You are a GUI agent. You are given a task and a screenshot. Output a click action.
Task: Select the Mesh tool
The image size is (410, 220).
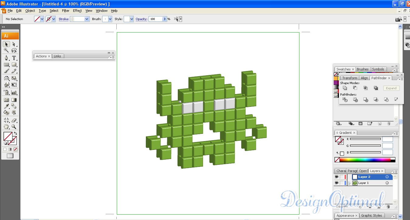pos(6,100)
